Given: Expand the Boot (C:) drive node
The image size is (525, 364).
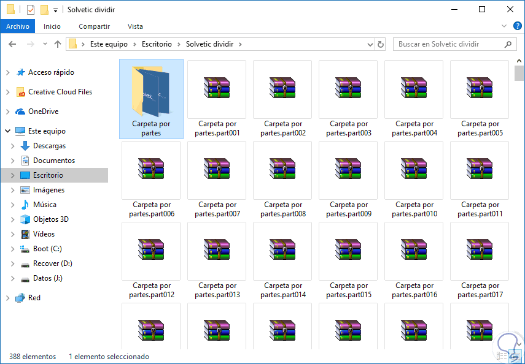Looking at the screenshot, I should point(13,249).
